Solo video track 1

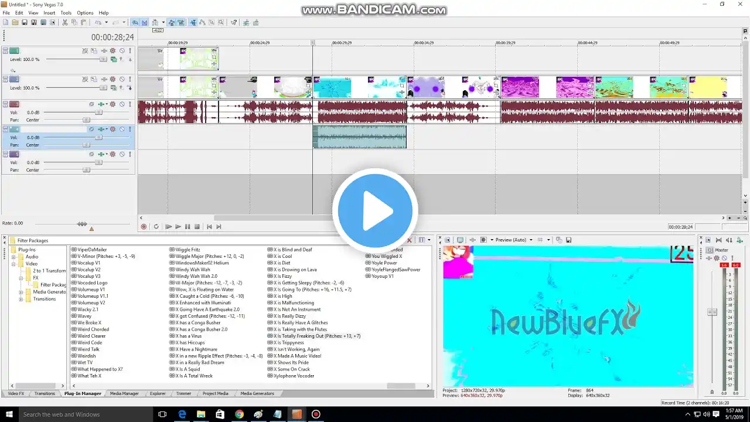[129, 51]
